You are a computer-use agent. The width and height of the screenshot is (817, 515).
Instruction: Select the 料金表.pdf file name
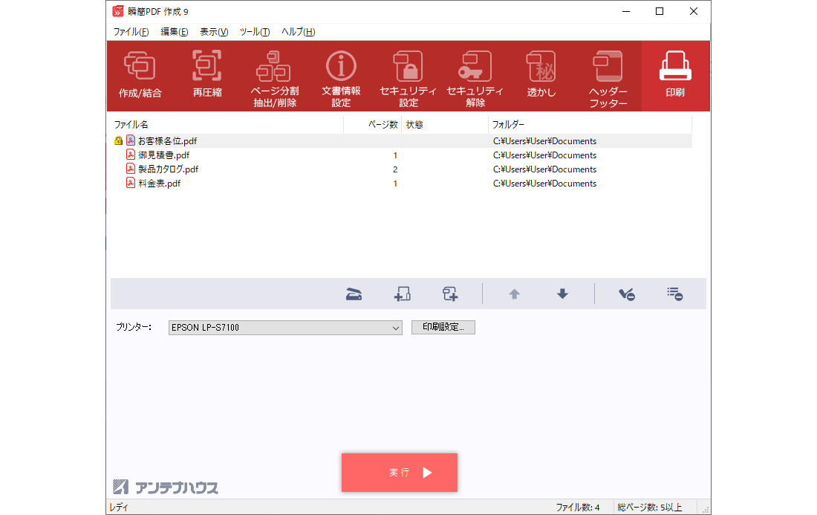pyautogui.click(x=160, y=183)
